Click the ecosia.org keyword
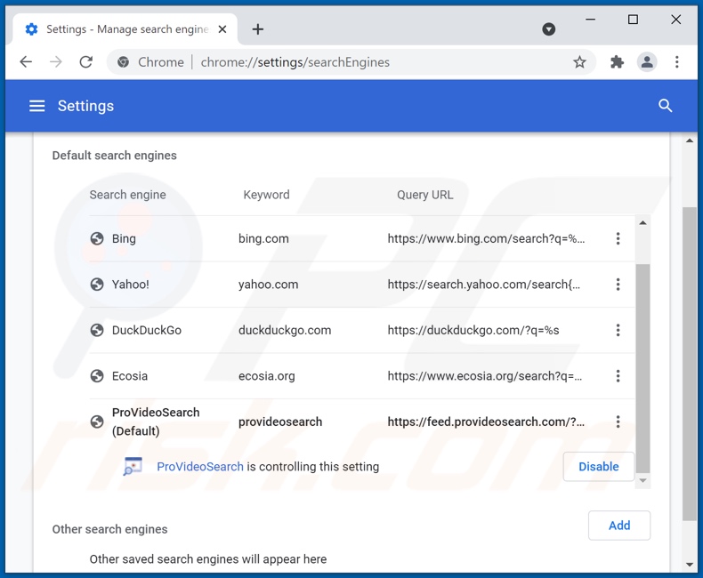 pos(267,376)
